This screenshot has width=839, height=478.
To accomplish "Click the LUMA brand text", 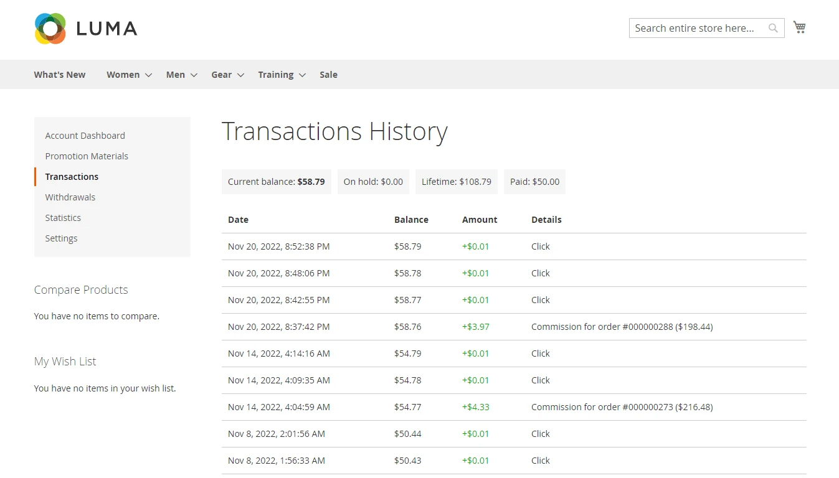I will tap(107, 29).
